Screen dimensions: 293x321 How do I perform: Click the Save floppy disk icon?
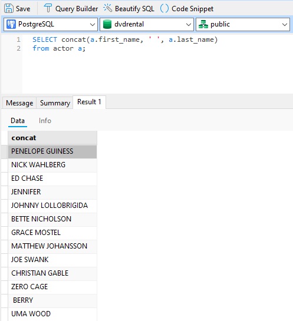[9, 9]
